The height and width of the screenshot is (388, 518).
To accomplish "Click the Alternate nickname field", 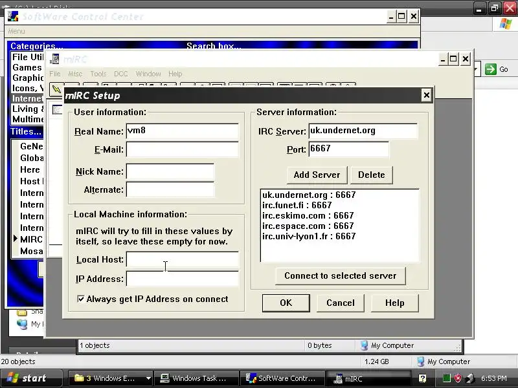I will pos(170,189).
